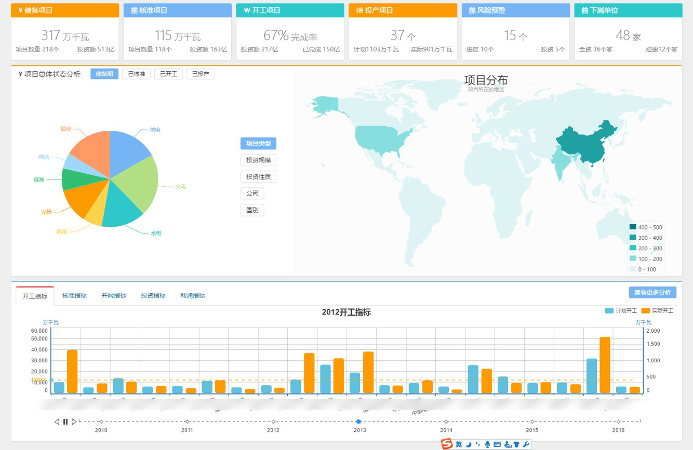Jump to the 2015 timeline marker
This screenshot has width=693, height=450.
(x=532, y=421)
